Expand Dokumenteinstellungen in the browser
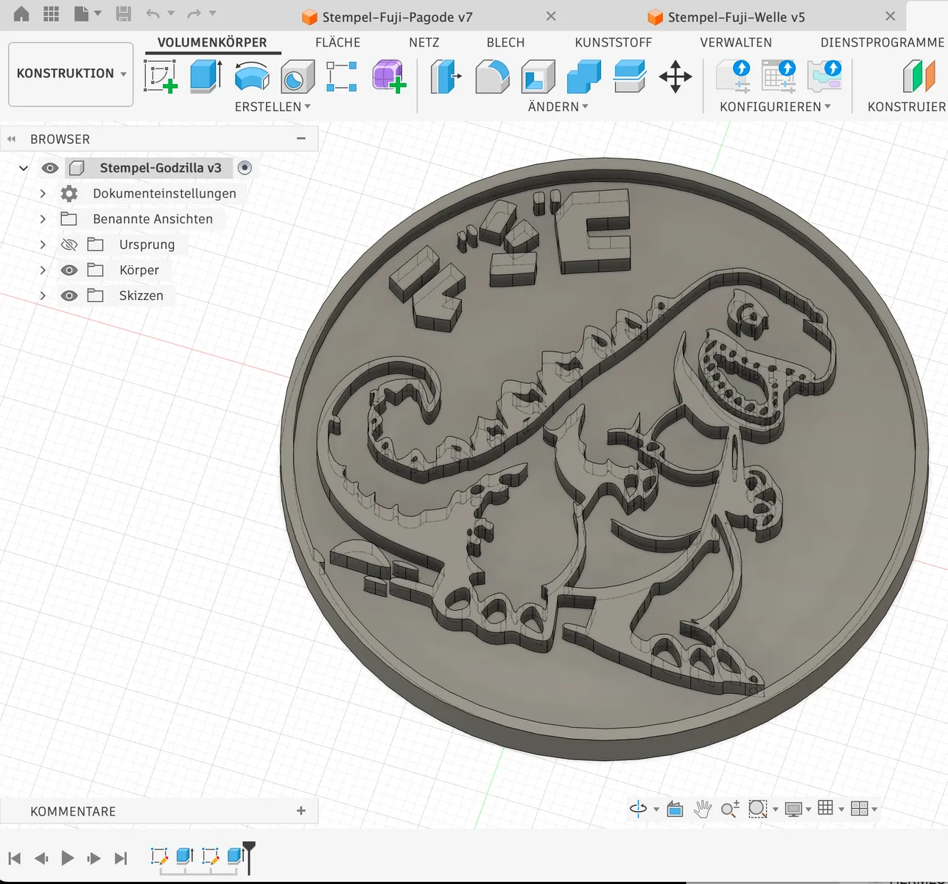Image resolution: width=948 pixels, height=884 pixels. click(x=43, y=194)
